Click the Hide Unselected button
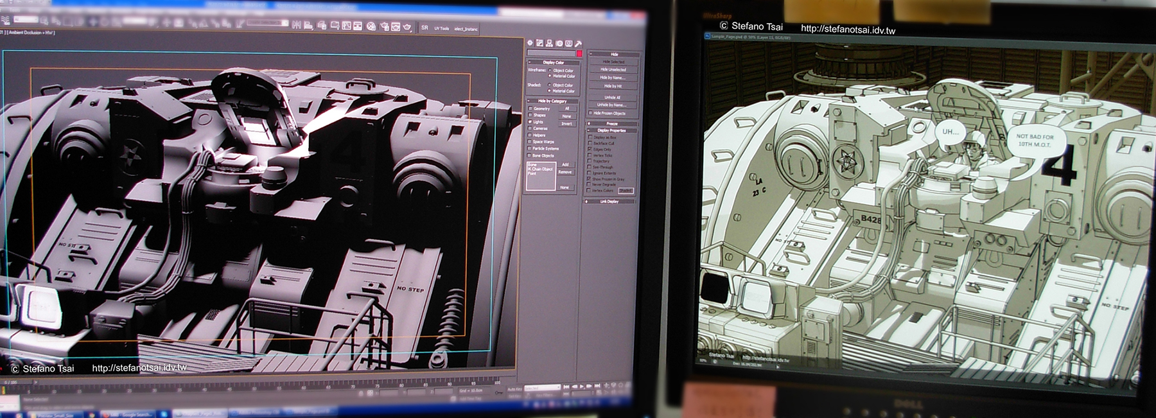This screenshot has height=418, width=1156. click(613, 69)
